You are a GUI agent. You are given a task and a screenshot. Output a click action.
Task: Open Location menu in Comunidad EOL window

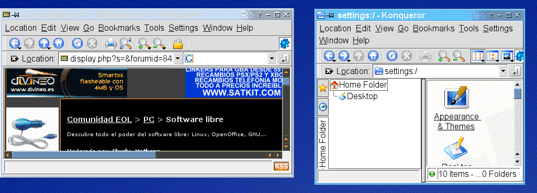point(21,28)
